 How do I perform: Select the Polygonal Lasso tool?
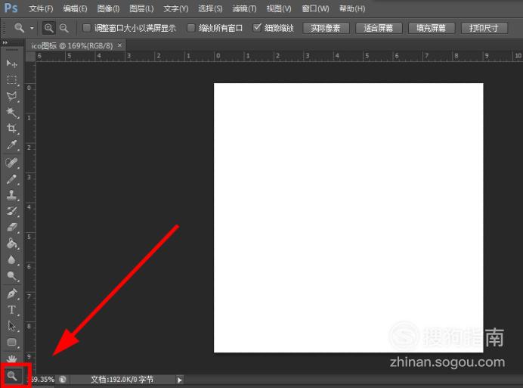(11, 96)
